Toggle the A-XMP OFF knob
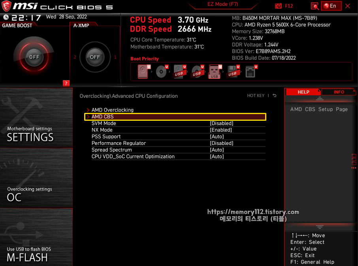 click(95, 57)
